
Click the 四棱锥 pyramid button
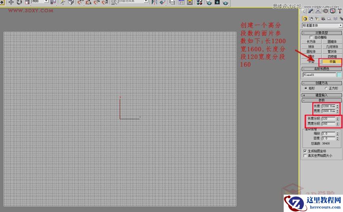332,57
